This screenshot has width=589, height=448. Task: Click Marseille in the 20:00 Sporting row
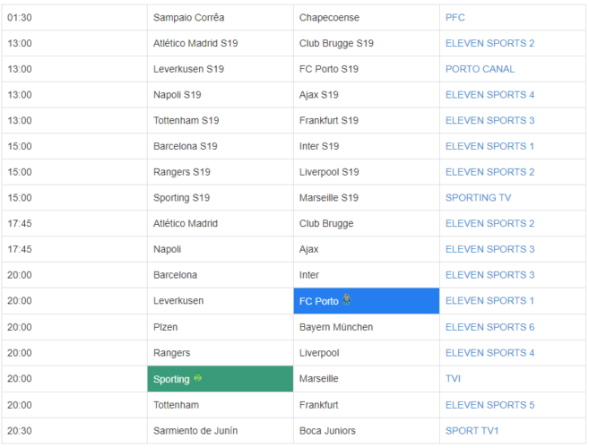tap(367, 378)
